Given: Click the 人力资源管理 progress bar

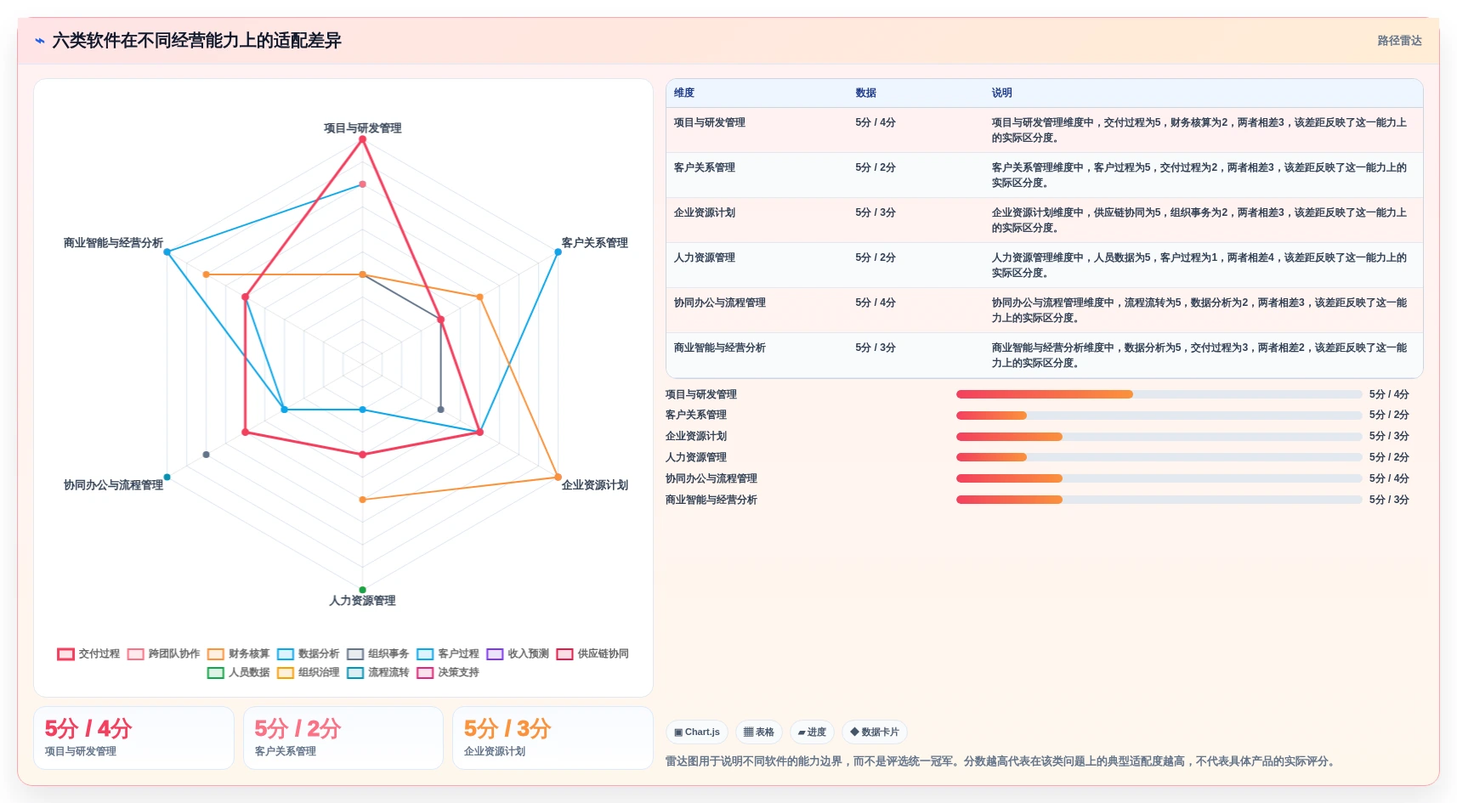Looking at the screenshot, I should pos(1159,457).
